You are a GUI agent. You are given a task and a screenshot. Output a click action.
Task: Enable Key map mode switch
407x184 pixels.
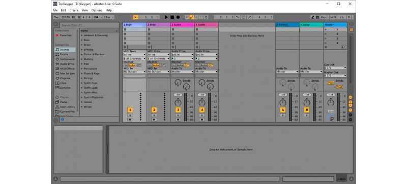tap(323, 17)
